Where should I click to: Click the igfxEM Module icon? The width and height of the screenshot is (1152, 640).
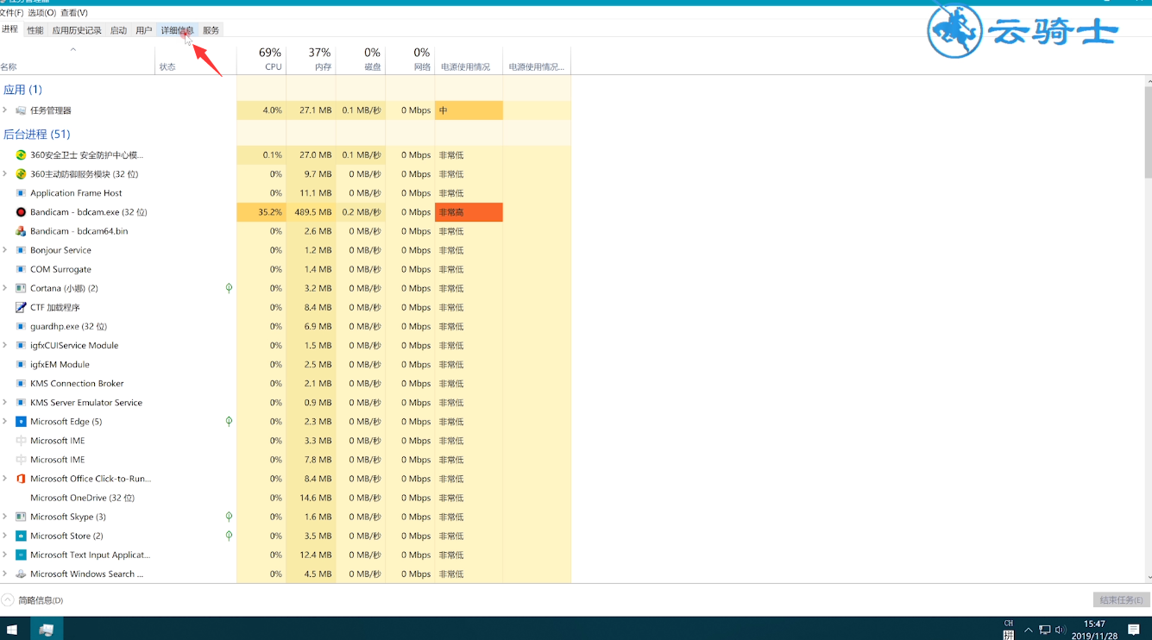click(21, 364)
